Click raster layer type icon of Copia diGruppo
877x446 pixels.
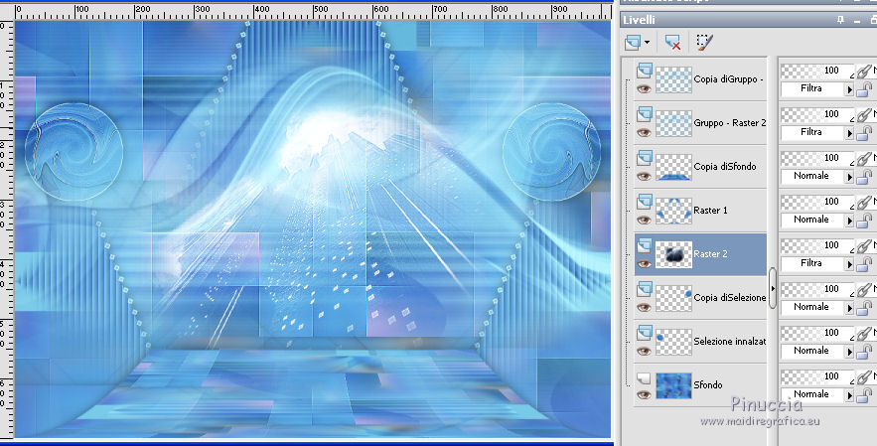(645, 70)
